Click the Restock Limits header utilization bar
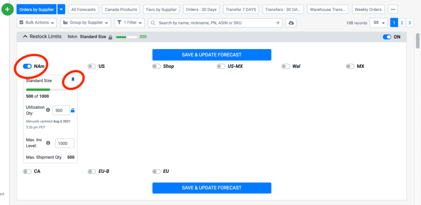421x205 pixels. (126, 37)
